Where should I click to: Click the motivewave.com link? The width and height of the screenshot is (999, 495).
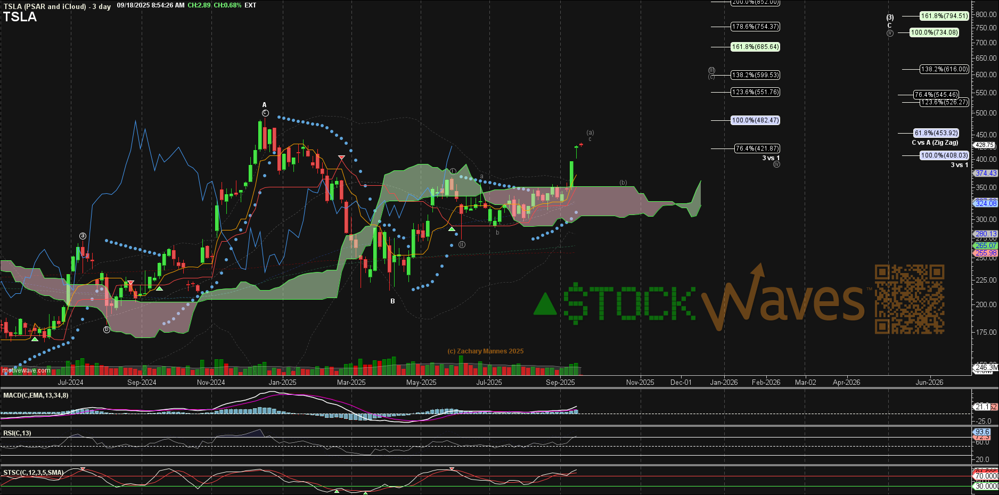[26, 370]
